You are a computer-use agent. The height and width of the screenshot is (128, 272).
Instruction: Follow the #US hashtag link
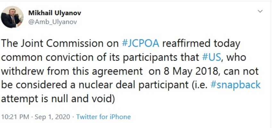[x=212, y=57]
